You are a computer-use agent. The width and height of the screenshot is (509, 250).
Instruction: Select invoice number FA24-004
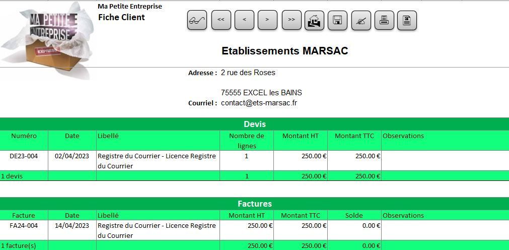24,226
